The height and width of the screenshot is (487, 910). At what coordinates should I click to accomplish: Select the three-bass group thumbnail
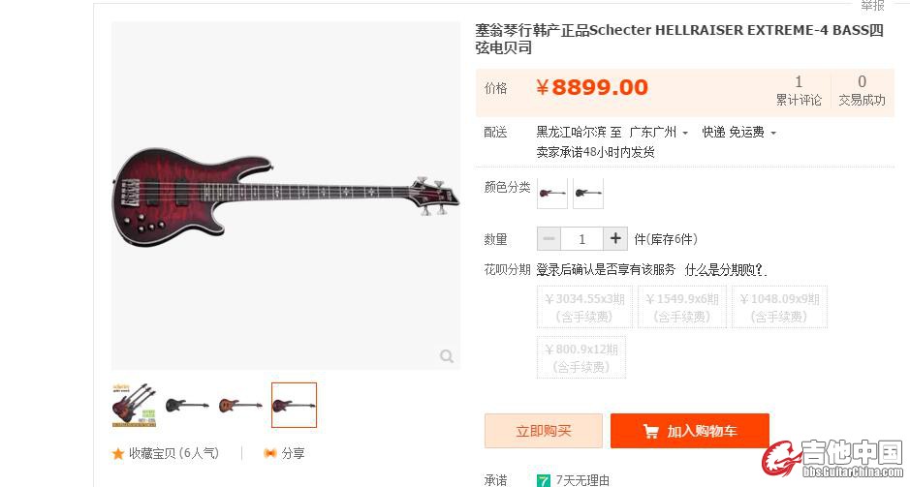[134, 405]
